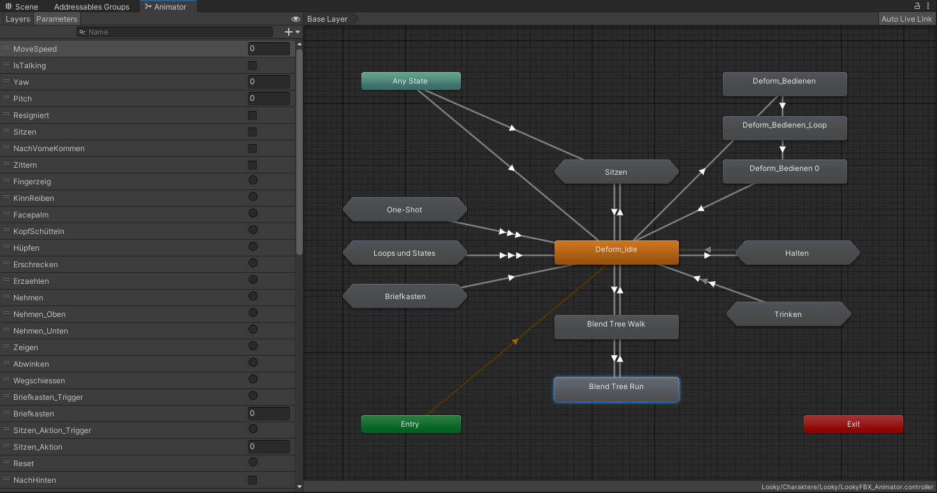Click the parameter list scroll-down arrow
937x493 pixels.
pyautogui.click(x=300, y=487)
